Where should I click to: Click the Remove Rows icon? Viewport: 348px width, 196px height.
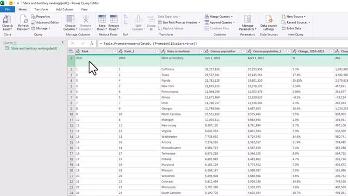click(114, 19)
